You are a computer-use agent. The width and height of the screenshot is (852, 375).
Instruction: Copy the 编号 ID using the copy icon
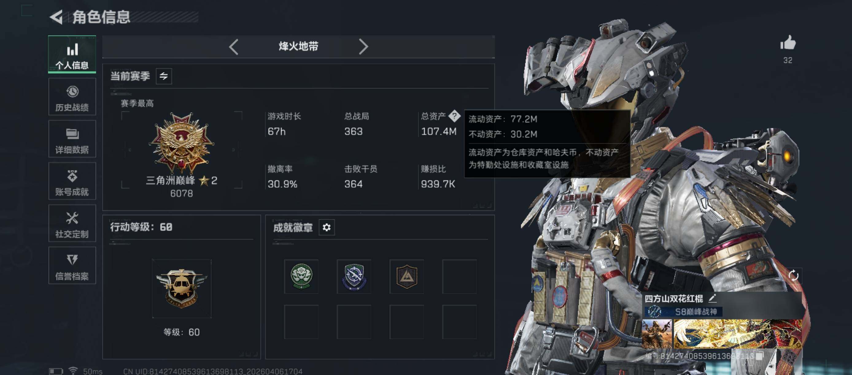(760, 356)
